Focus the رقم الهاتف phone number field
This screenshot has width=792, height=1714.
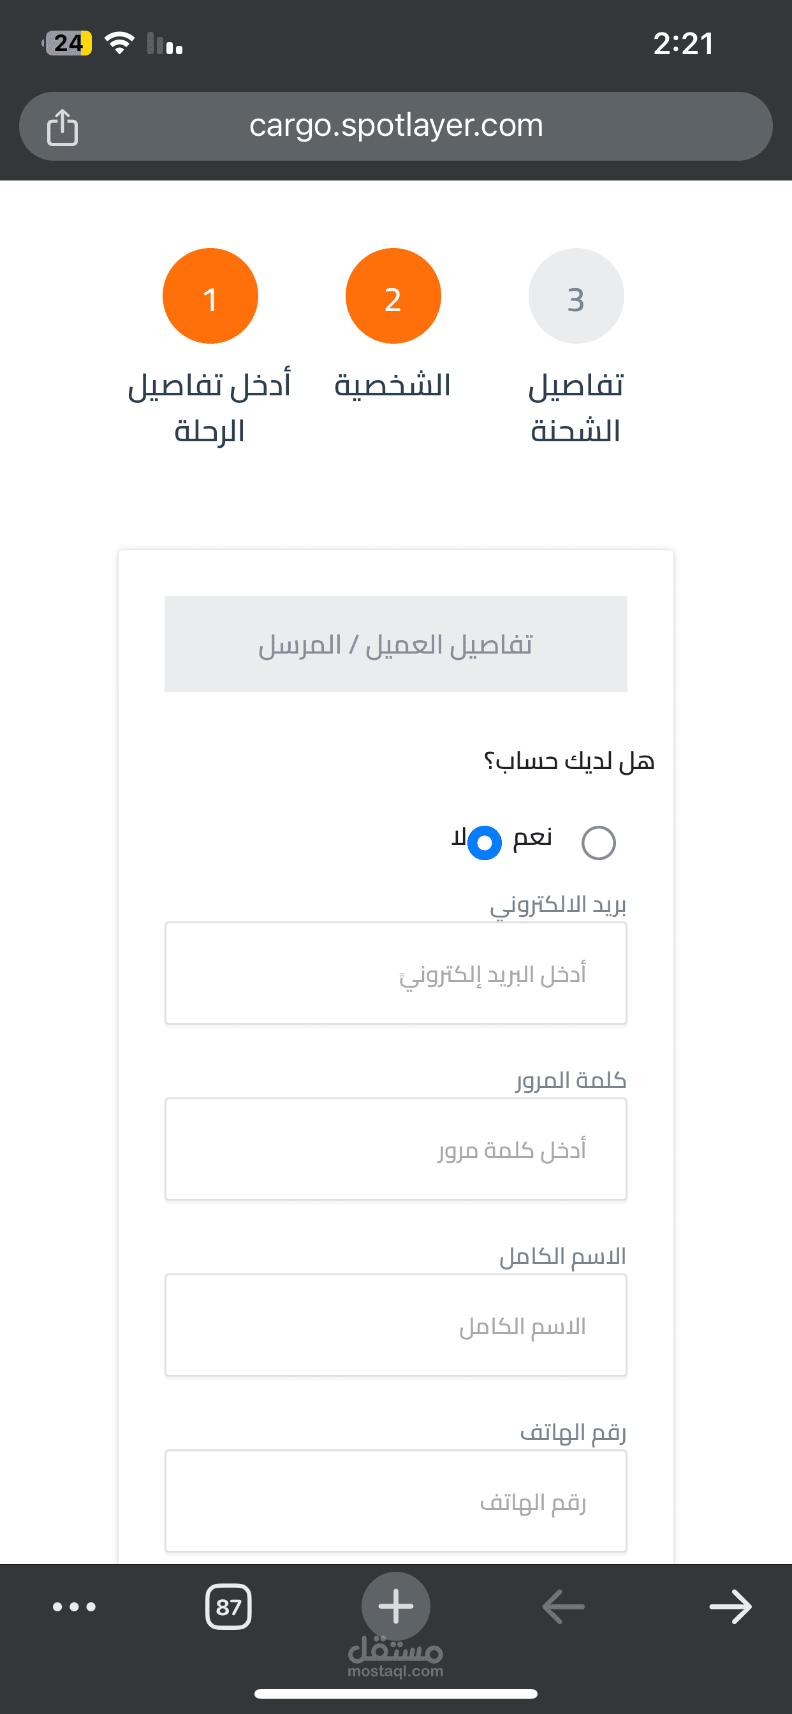coord(396,1501)
